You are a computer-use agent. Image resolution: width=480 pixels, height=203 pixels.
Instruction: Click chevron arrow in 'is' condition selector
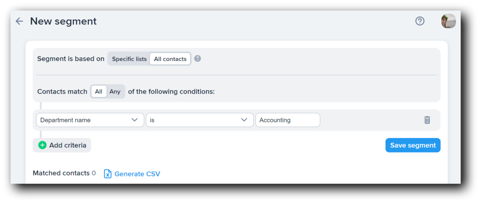pos(244,120)
